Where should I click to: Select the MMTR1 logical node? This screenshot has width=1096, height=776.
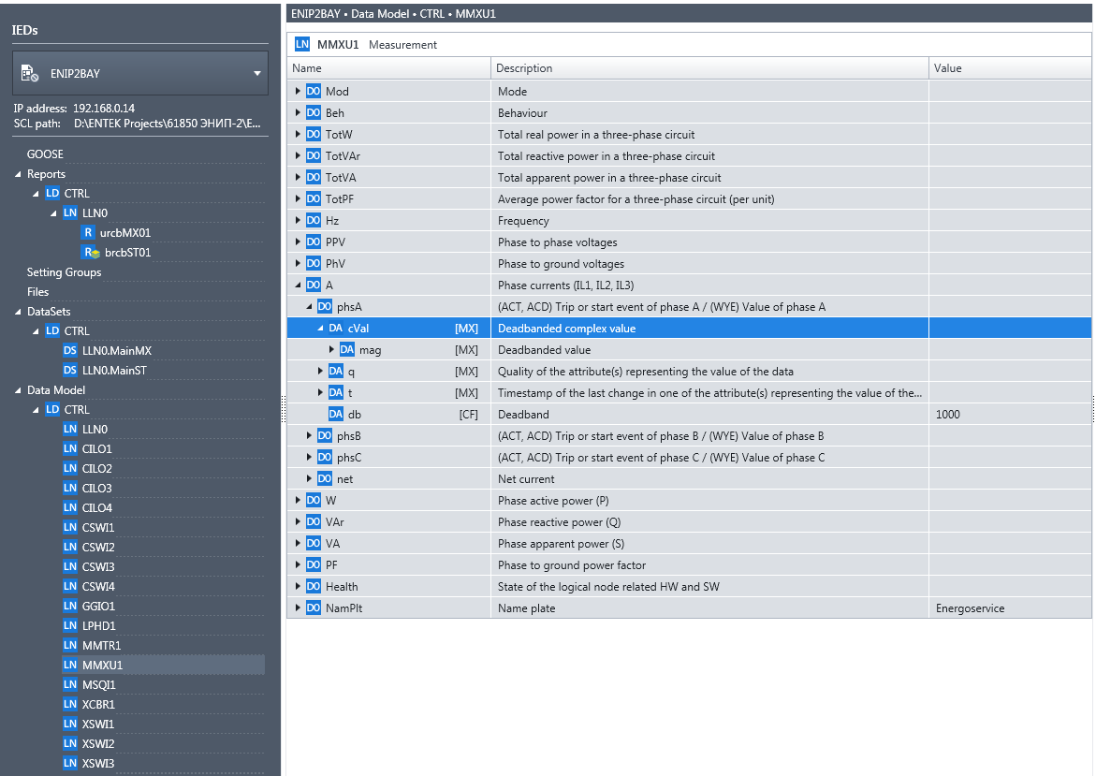click(x=101, y=645)
